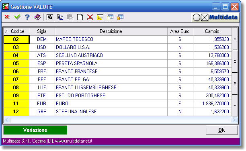Viewport: 246px width, 151px height.
Task: Click the copy documents icon
Action: [x=60, y=17]
